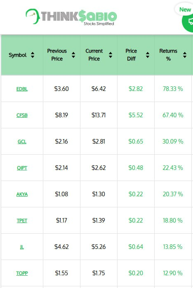
Task: Select EDBL 78.33 % returns cell
Action: (x=173, y=89)
